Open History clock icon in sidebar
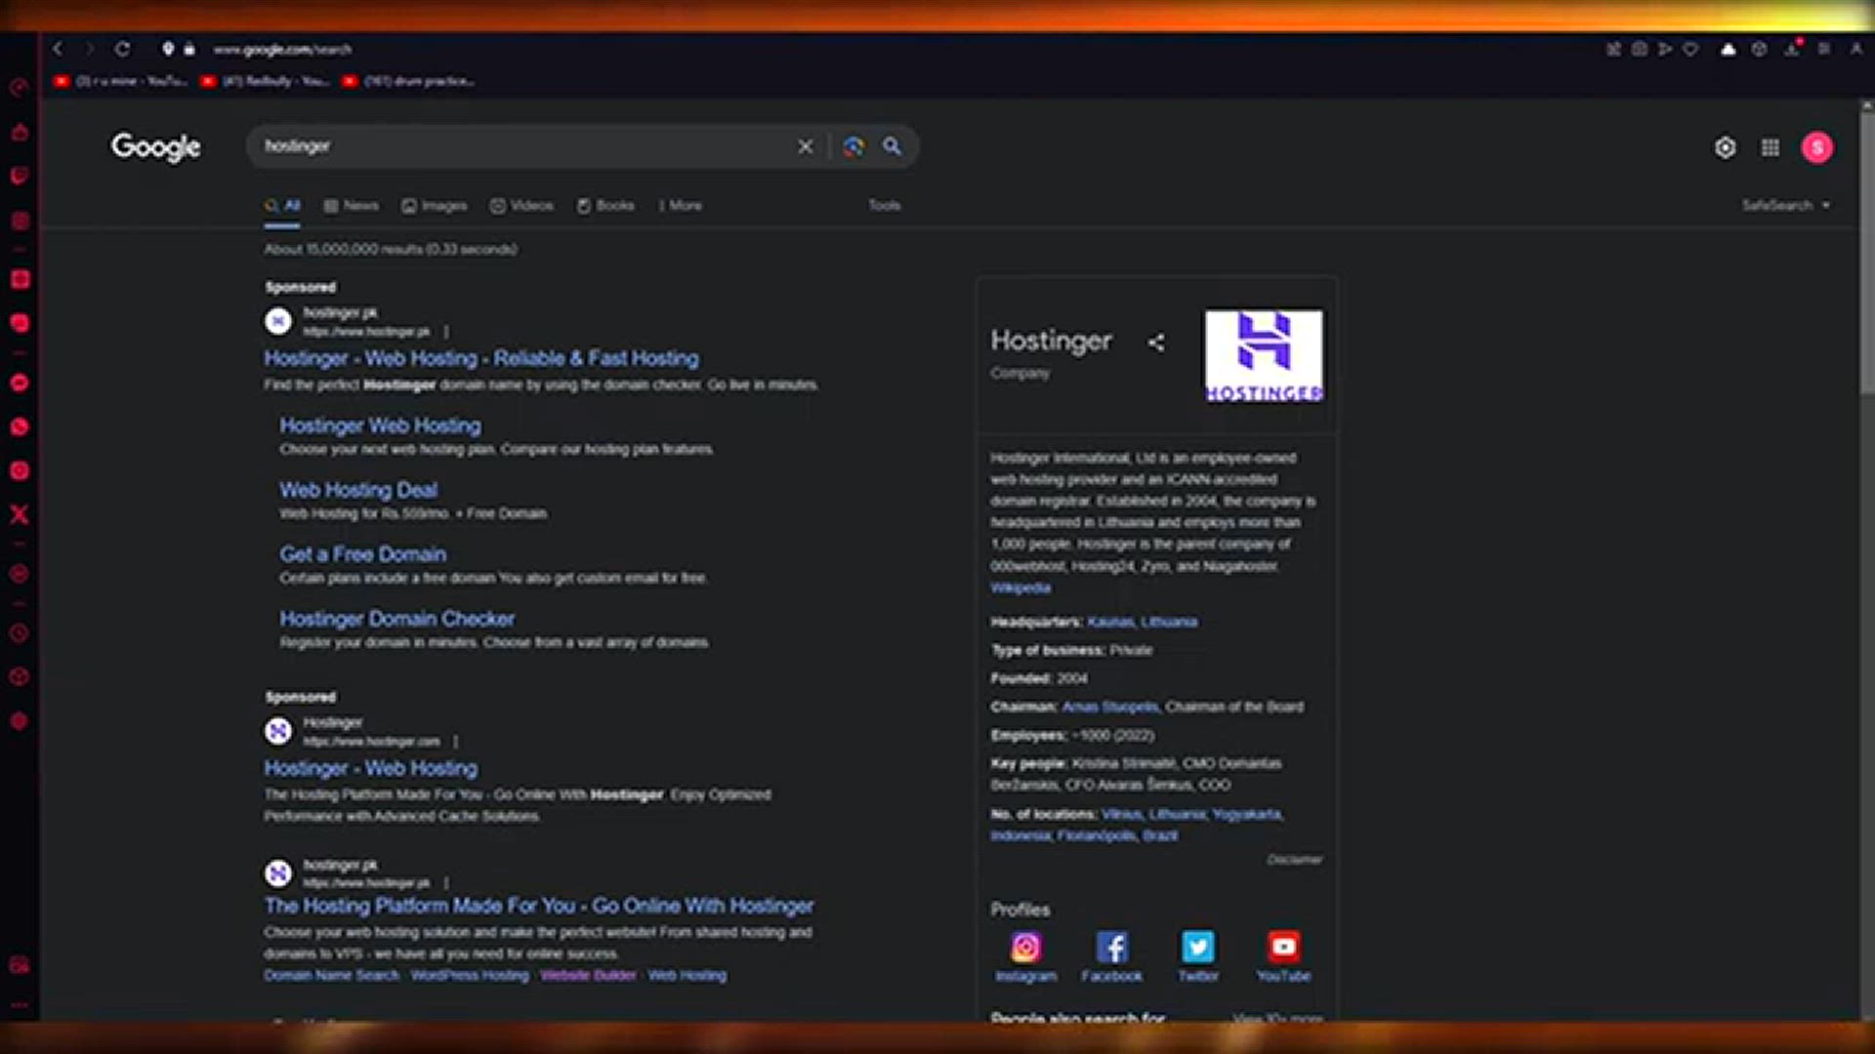 pos(20,633)
